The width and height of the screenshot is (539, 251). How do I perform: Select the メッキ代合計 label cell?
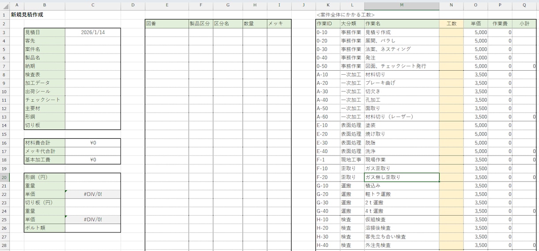(x=45, y=151)
